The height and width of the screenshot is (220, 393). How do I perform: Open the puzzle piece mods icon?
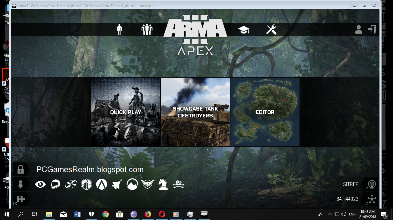pos(21,199)
